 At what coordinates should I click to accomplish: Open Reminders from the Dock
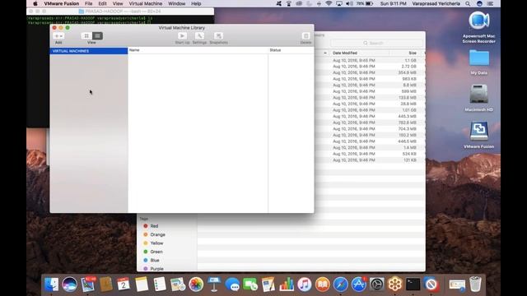160,284
